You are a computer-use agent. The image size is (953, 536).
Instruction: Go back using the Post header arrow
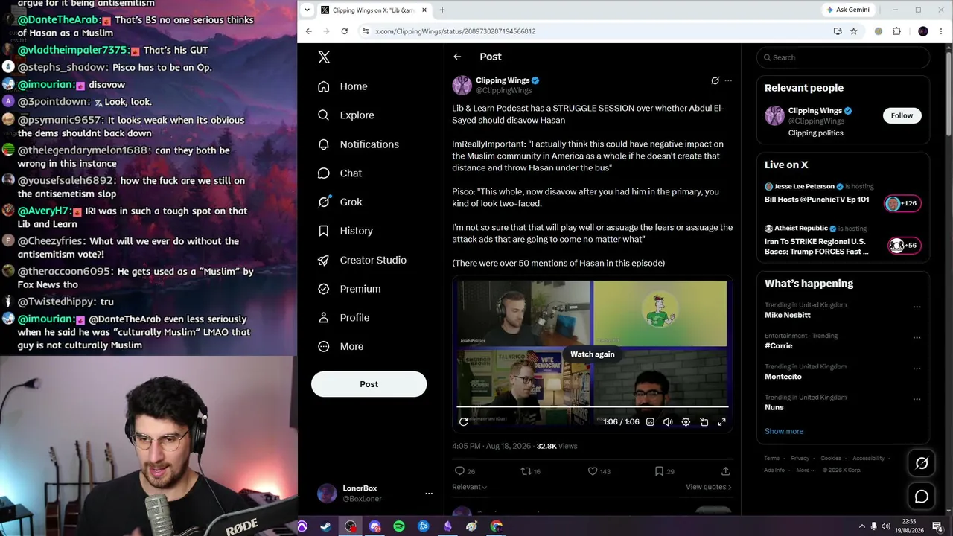tap(457, 57)
